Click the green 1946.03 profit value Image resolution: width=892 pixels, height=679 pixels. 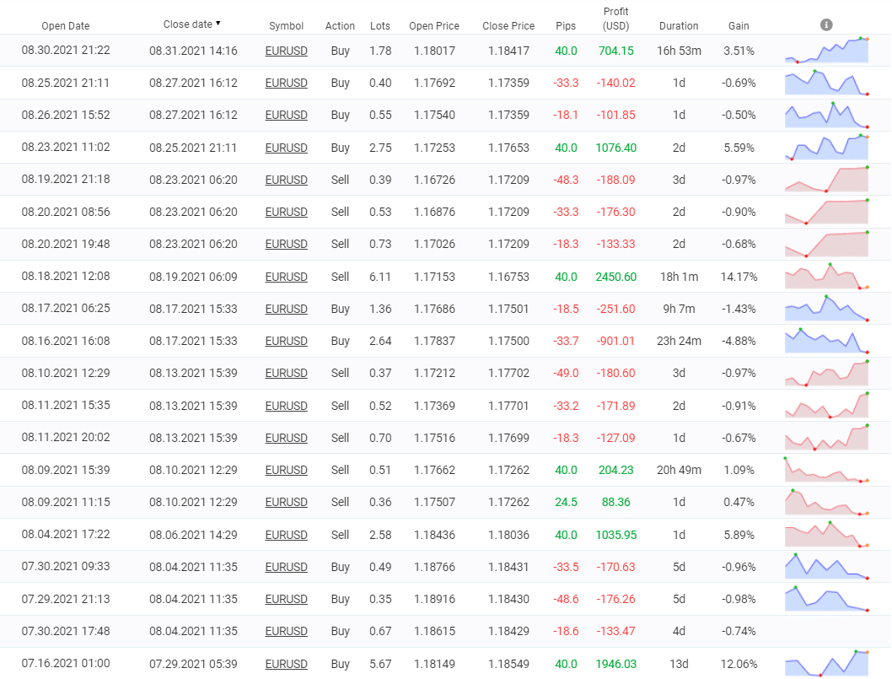tap(615, 663)
